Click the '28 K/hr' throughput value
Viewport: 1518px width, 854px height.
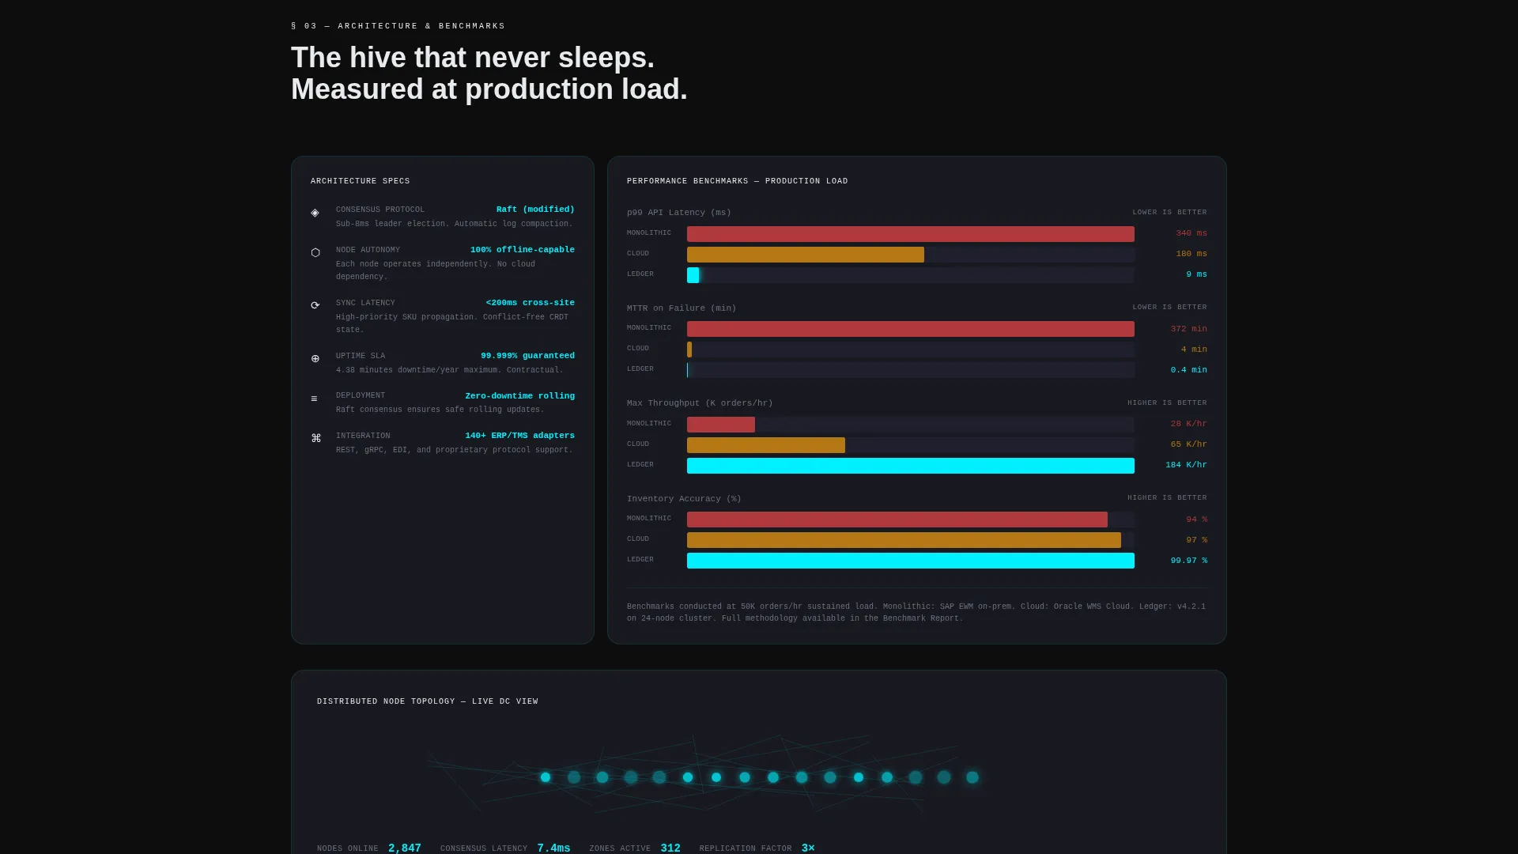pos(1189,424)
